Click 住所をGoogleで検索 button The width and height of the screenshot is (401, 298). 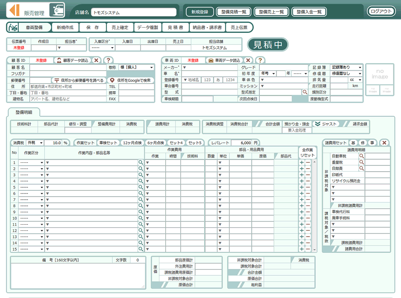point(131,80)
